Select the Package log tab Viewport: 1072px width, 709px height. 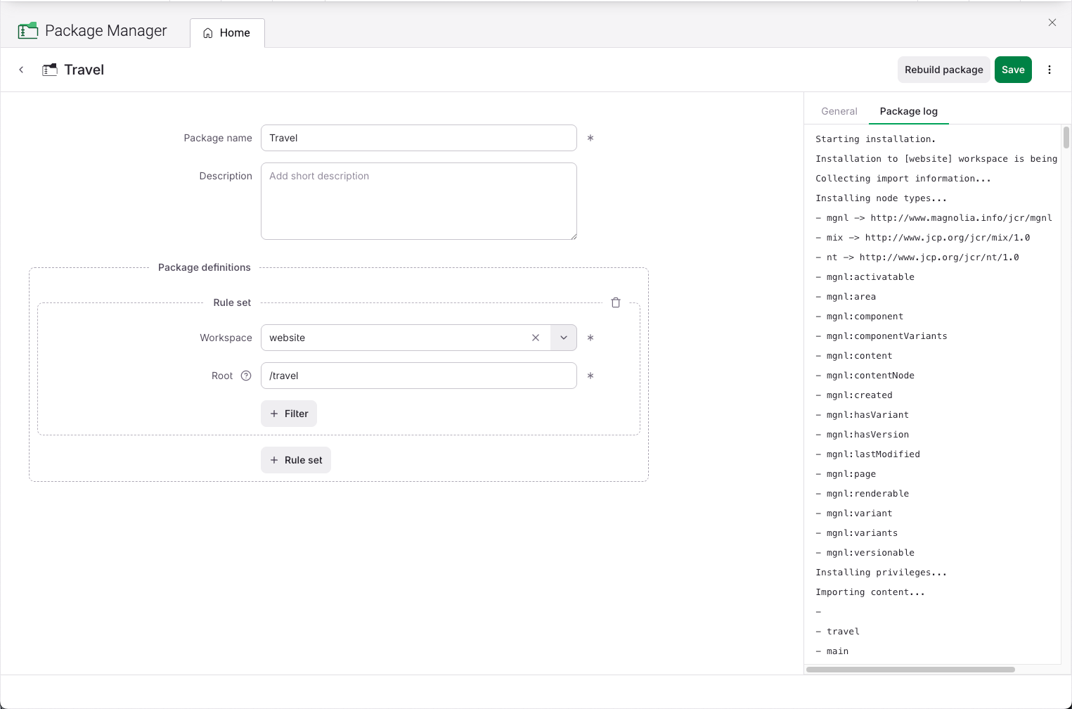coord(908,111)
